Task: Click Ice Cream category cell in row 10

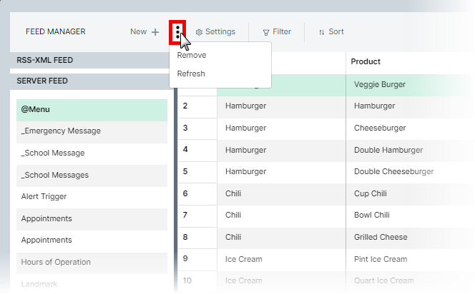Action: pyautogui.click(x=281, y=281)
